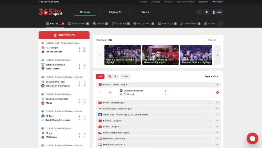Open the Donation link
Screen dimensions: 262x148
tap(203, 2)
